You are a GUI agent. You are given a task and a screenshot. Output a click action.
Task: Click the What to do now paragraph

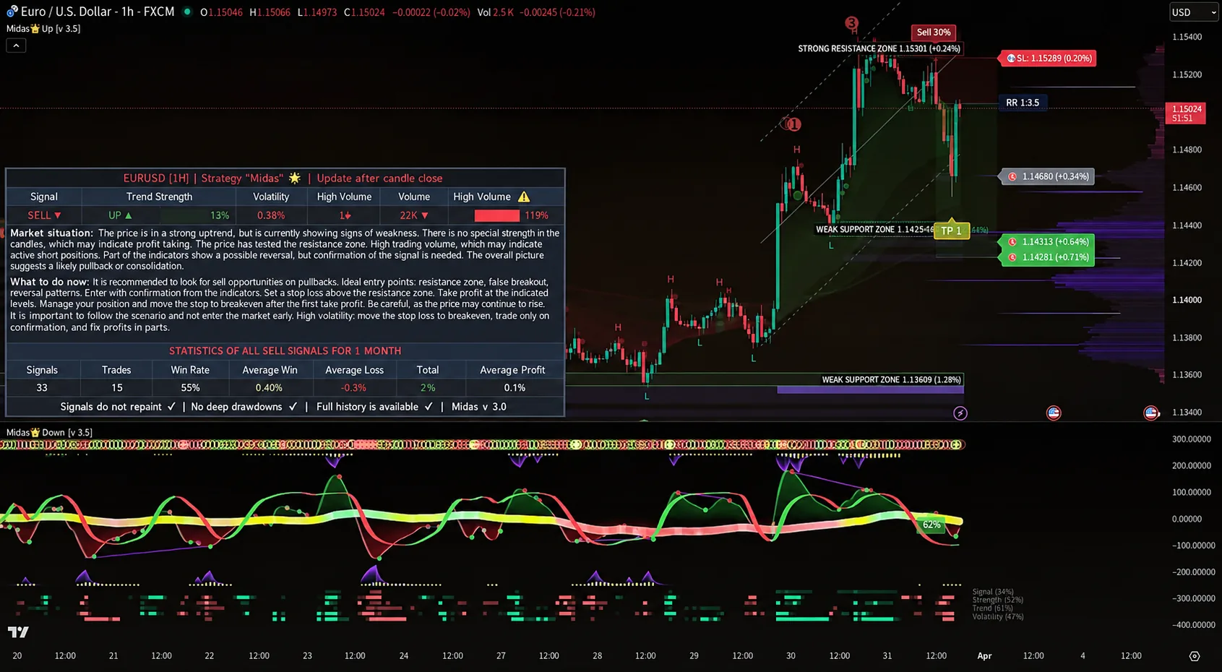tap(280, 304)
